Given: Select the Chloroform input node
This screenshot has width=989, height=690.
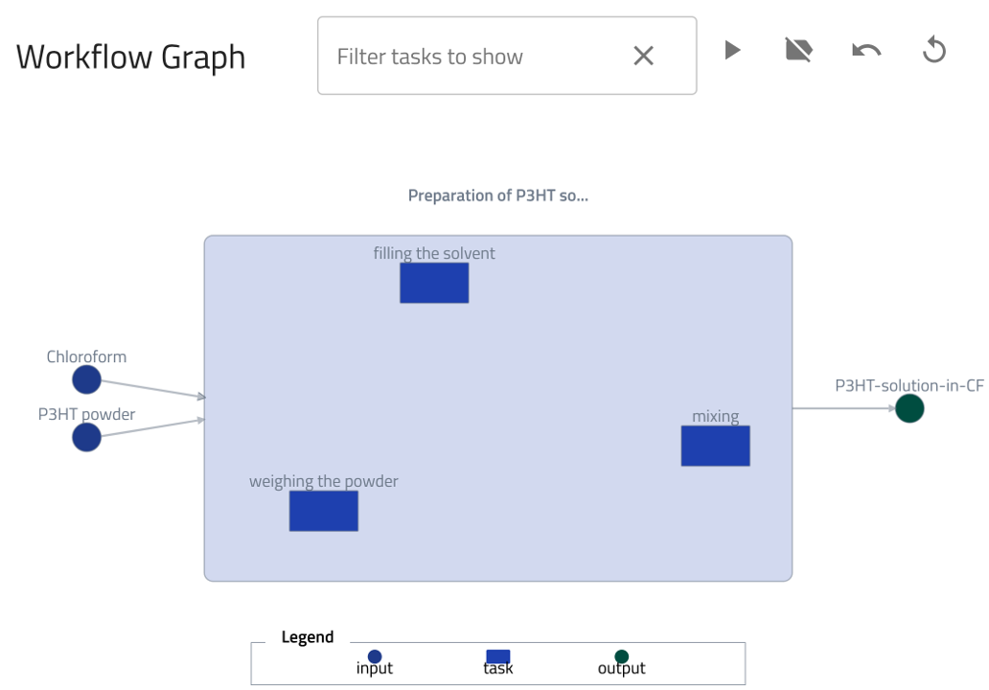Looking at the screenshot, I should click(x=86, y=379).
